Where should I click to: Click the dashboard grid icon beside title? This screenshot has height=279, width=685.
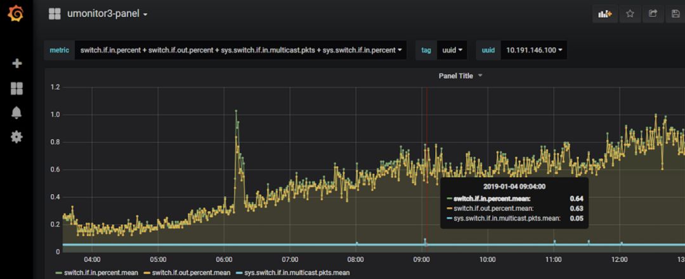(55, 14)
